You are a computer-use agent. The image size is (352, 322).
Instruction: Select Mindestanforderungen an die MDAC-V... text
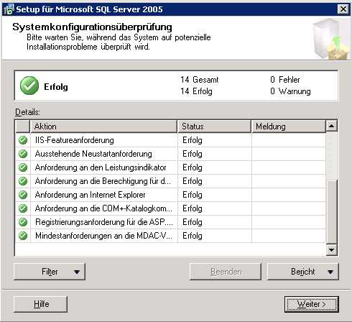[x=103, y=236]
